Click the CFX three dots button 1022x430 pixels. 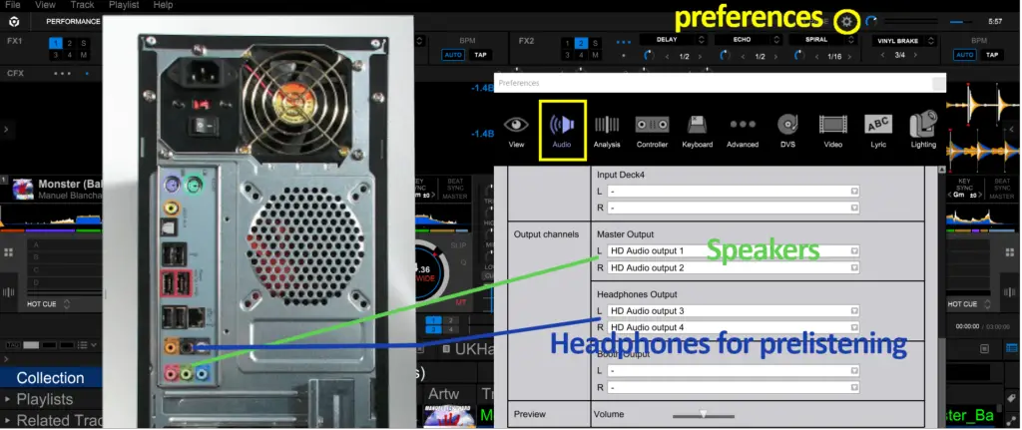63,73
